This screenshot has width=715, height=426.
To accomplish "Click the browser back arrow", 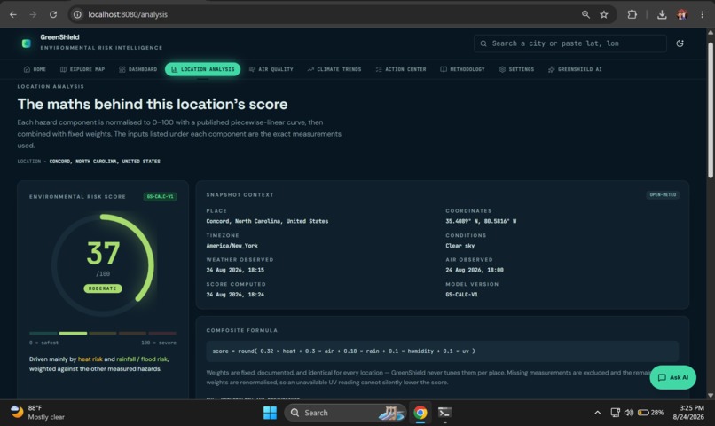I will [12, 14].
